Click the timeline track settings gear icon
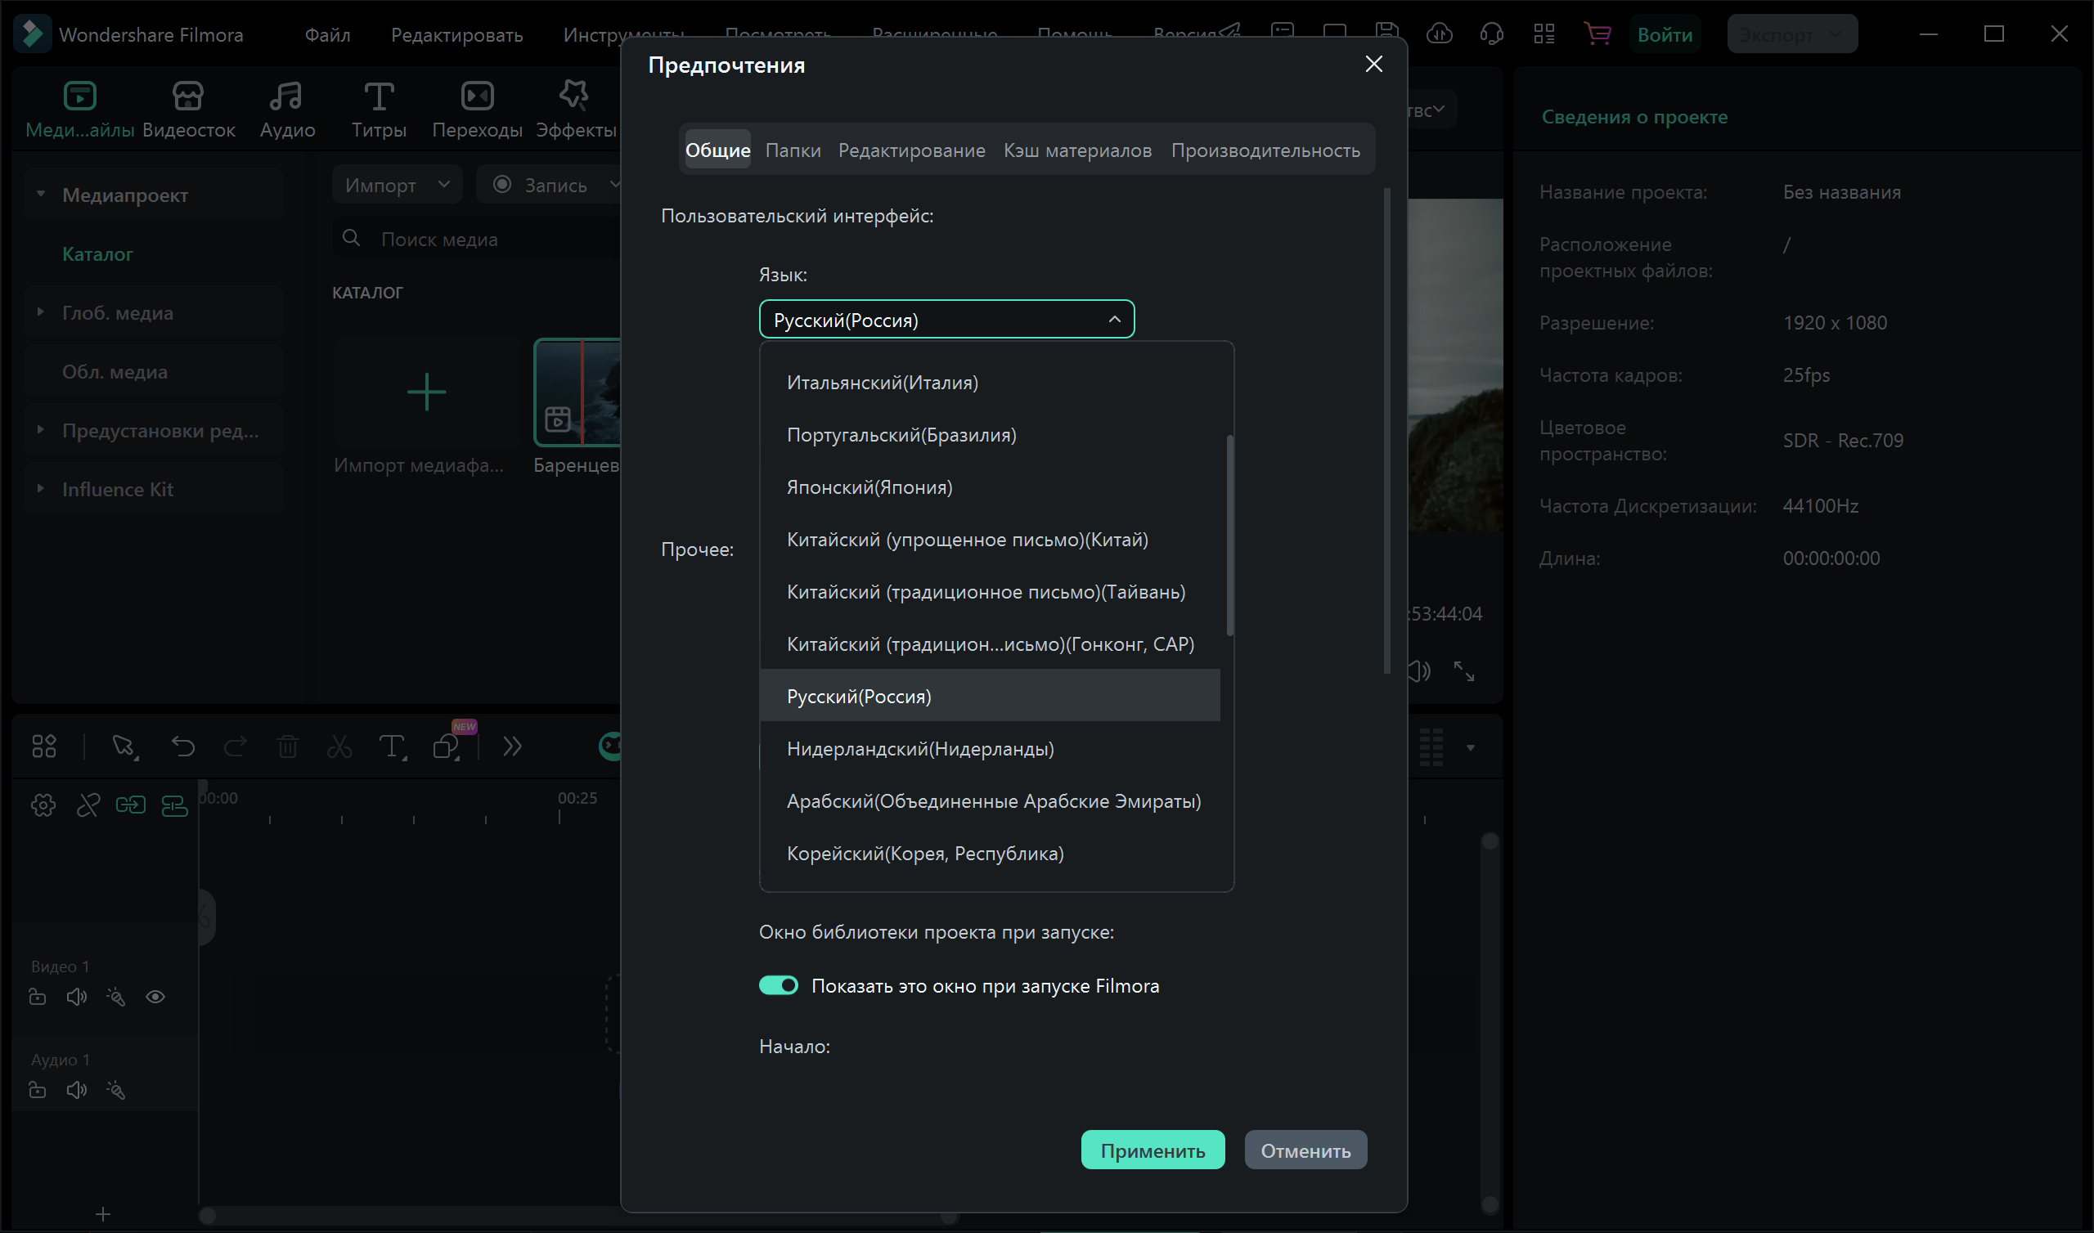 tap(43, 805)
